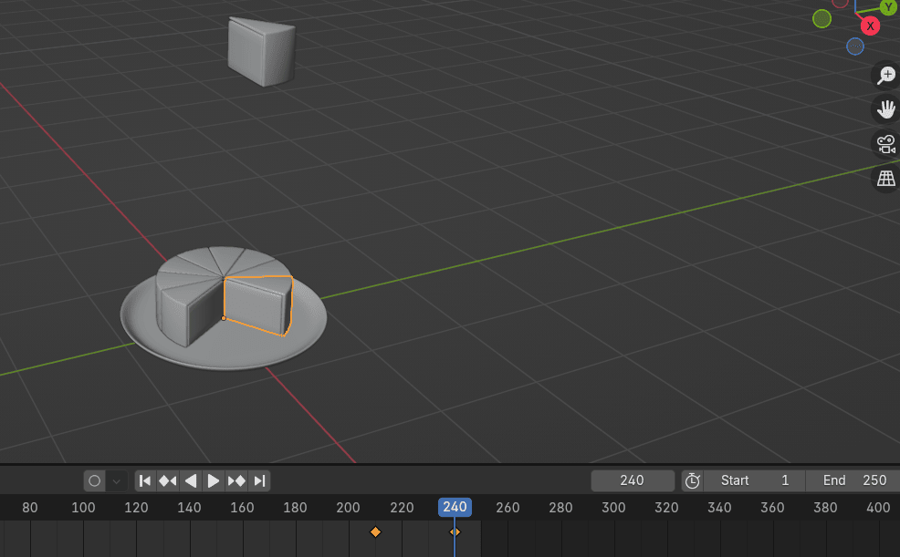This screenshot has height=557, width=900.
Task: Select the keyframe diamond near frame 210
Action: coord(375,531)
